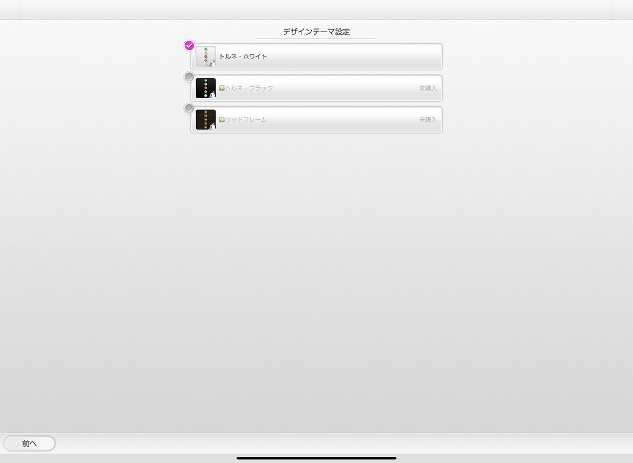The image size is (633, 463).
Task: Open the ウッドフレーム wood theme thumbnail
Action: tap(206, 120)
